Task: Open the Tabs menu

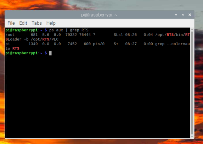Action: click(x=37, y=23)
